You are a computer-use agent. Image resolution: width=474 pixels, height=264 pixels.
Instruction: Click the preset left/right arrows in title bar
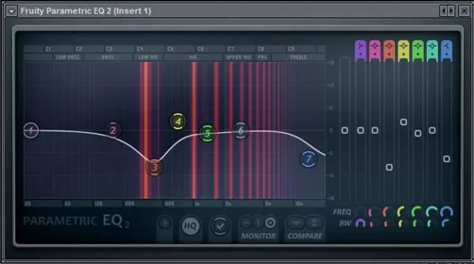(448, 11)
